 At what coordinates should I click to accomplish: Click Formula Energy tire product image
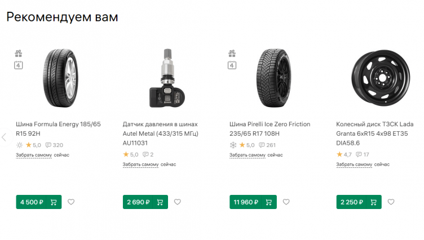59,78
